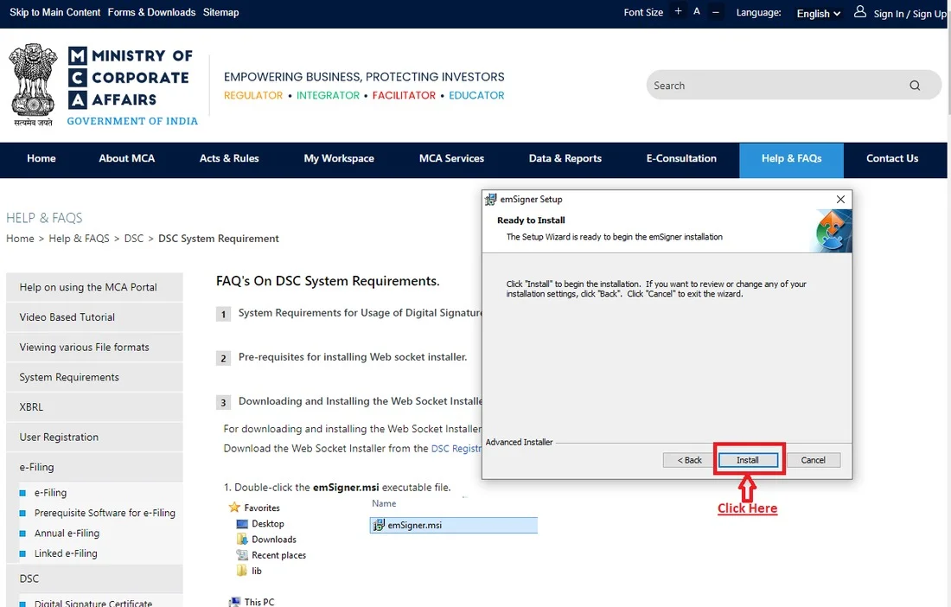
Task: Close the emSigner Setup dialog
Action: pos(840,199)
